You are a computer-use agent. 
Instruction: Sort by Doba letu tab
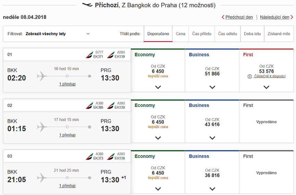click(x=252, y=34)
